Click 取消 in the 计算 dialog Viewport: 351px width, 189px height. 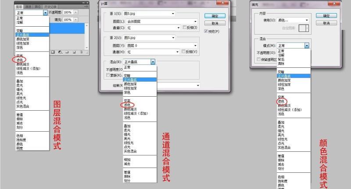pyautogui.click(x=215, y=23)
